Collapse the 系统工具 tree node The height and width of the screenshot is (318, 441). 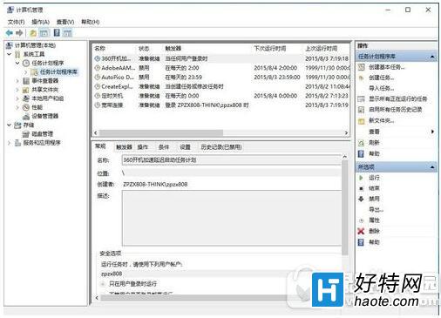pyautogui.click(x=10, y=54)
